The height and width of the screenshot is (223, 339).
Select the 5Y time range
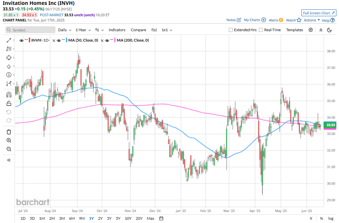[x=118, y=218]
